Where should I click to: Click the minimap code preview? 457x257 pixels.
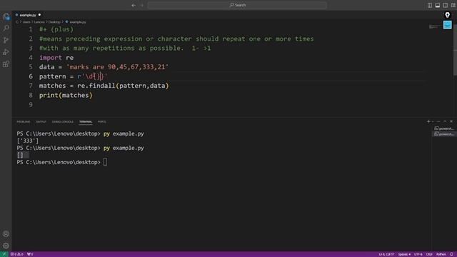pyautogui.click(x=433, y=27)
